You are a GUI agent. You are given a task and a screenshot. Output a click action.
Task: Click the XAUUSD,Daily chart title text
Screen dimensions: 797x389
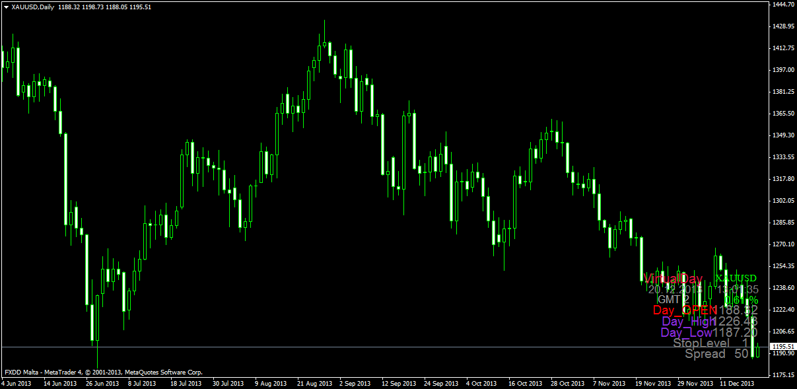click(33, 7)
